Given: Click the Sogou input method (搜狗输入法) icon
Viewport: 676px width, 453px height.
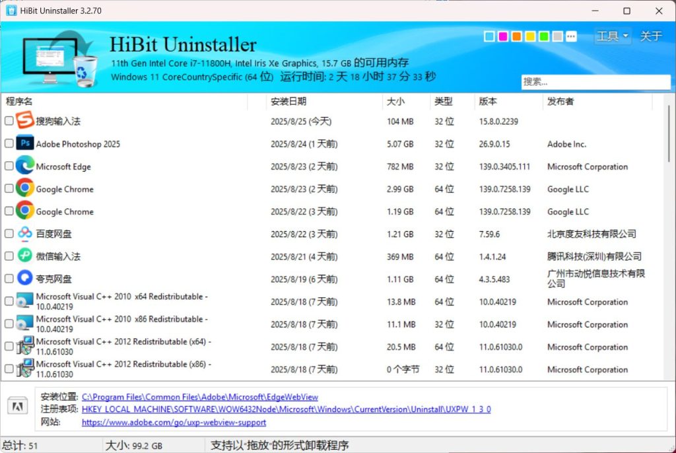Looking at the screenshot, I should point(24,121).
